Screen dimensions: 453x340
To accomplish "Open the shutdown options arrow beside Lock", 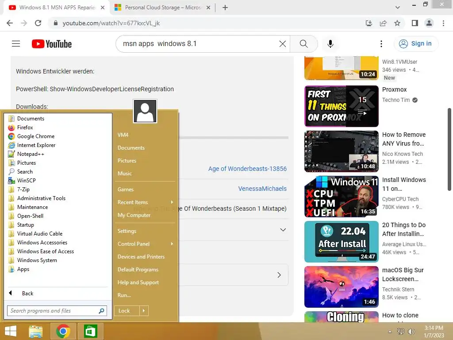I will click(144, 311).
